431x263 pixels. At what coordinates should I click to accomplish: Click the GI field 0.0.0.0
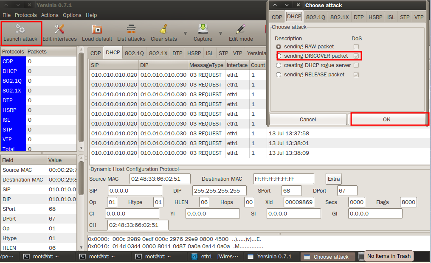(x=375, y=214)
